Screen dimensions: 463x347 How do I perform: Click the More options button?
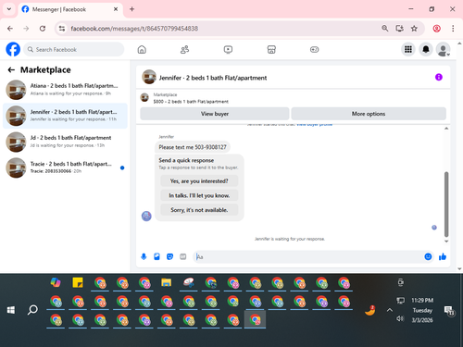[369, 114]
